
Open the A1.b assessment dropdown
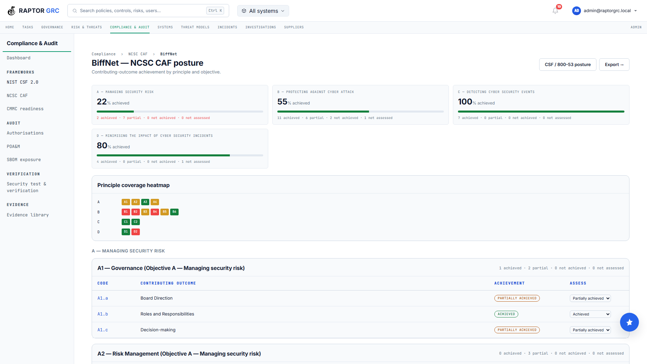pos(590,314)
